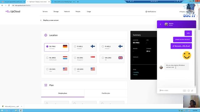The height and width of the screenshot is (112, 200).
Task: Click the chat conversation scrollbar
Action: [195, 58]
